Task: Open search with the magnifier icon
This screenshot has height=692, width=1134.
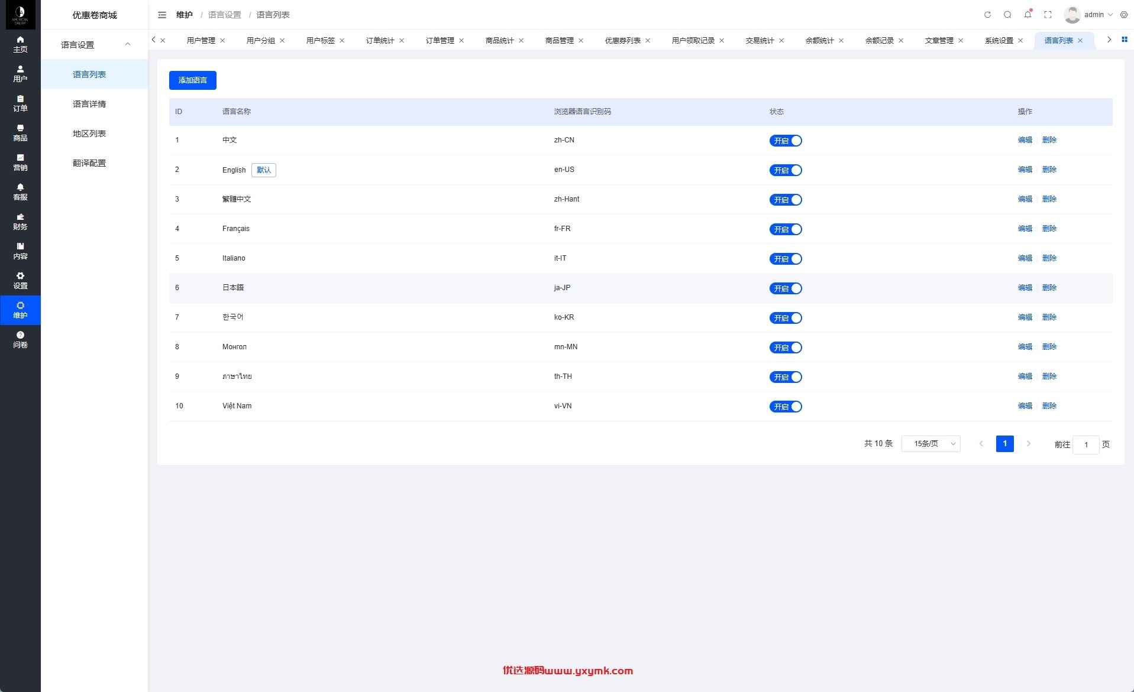Action: pyautogui.click(x=1007, y=15)
